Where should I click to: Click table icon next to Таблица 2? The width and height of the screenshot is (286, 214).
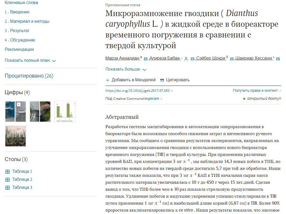[7, 179]
